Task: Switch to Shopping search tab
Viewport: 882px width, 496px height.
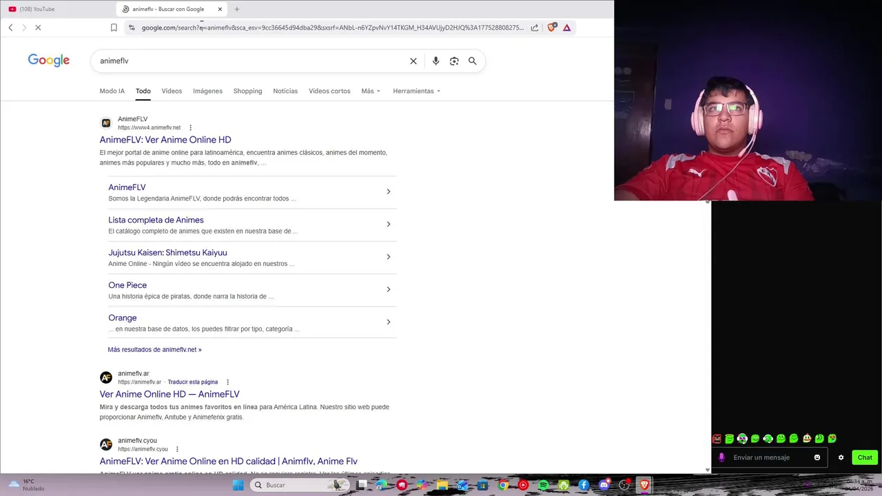Action: pyautogui.click(x=247, y=91)
